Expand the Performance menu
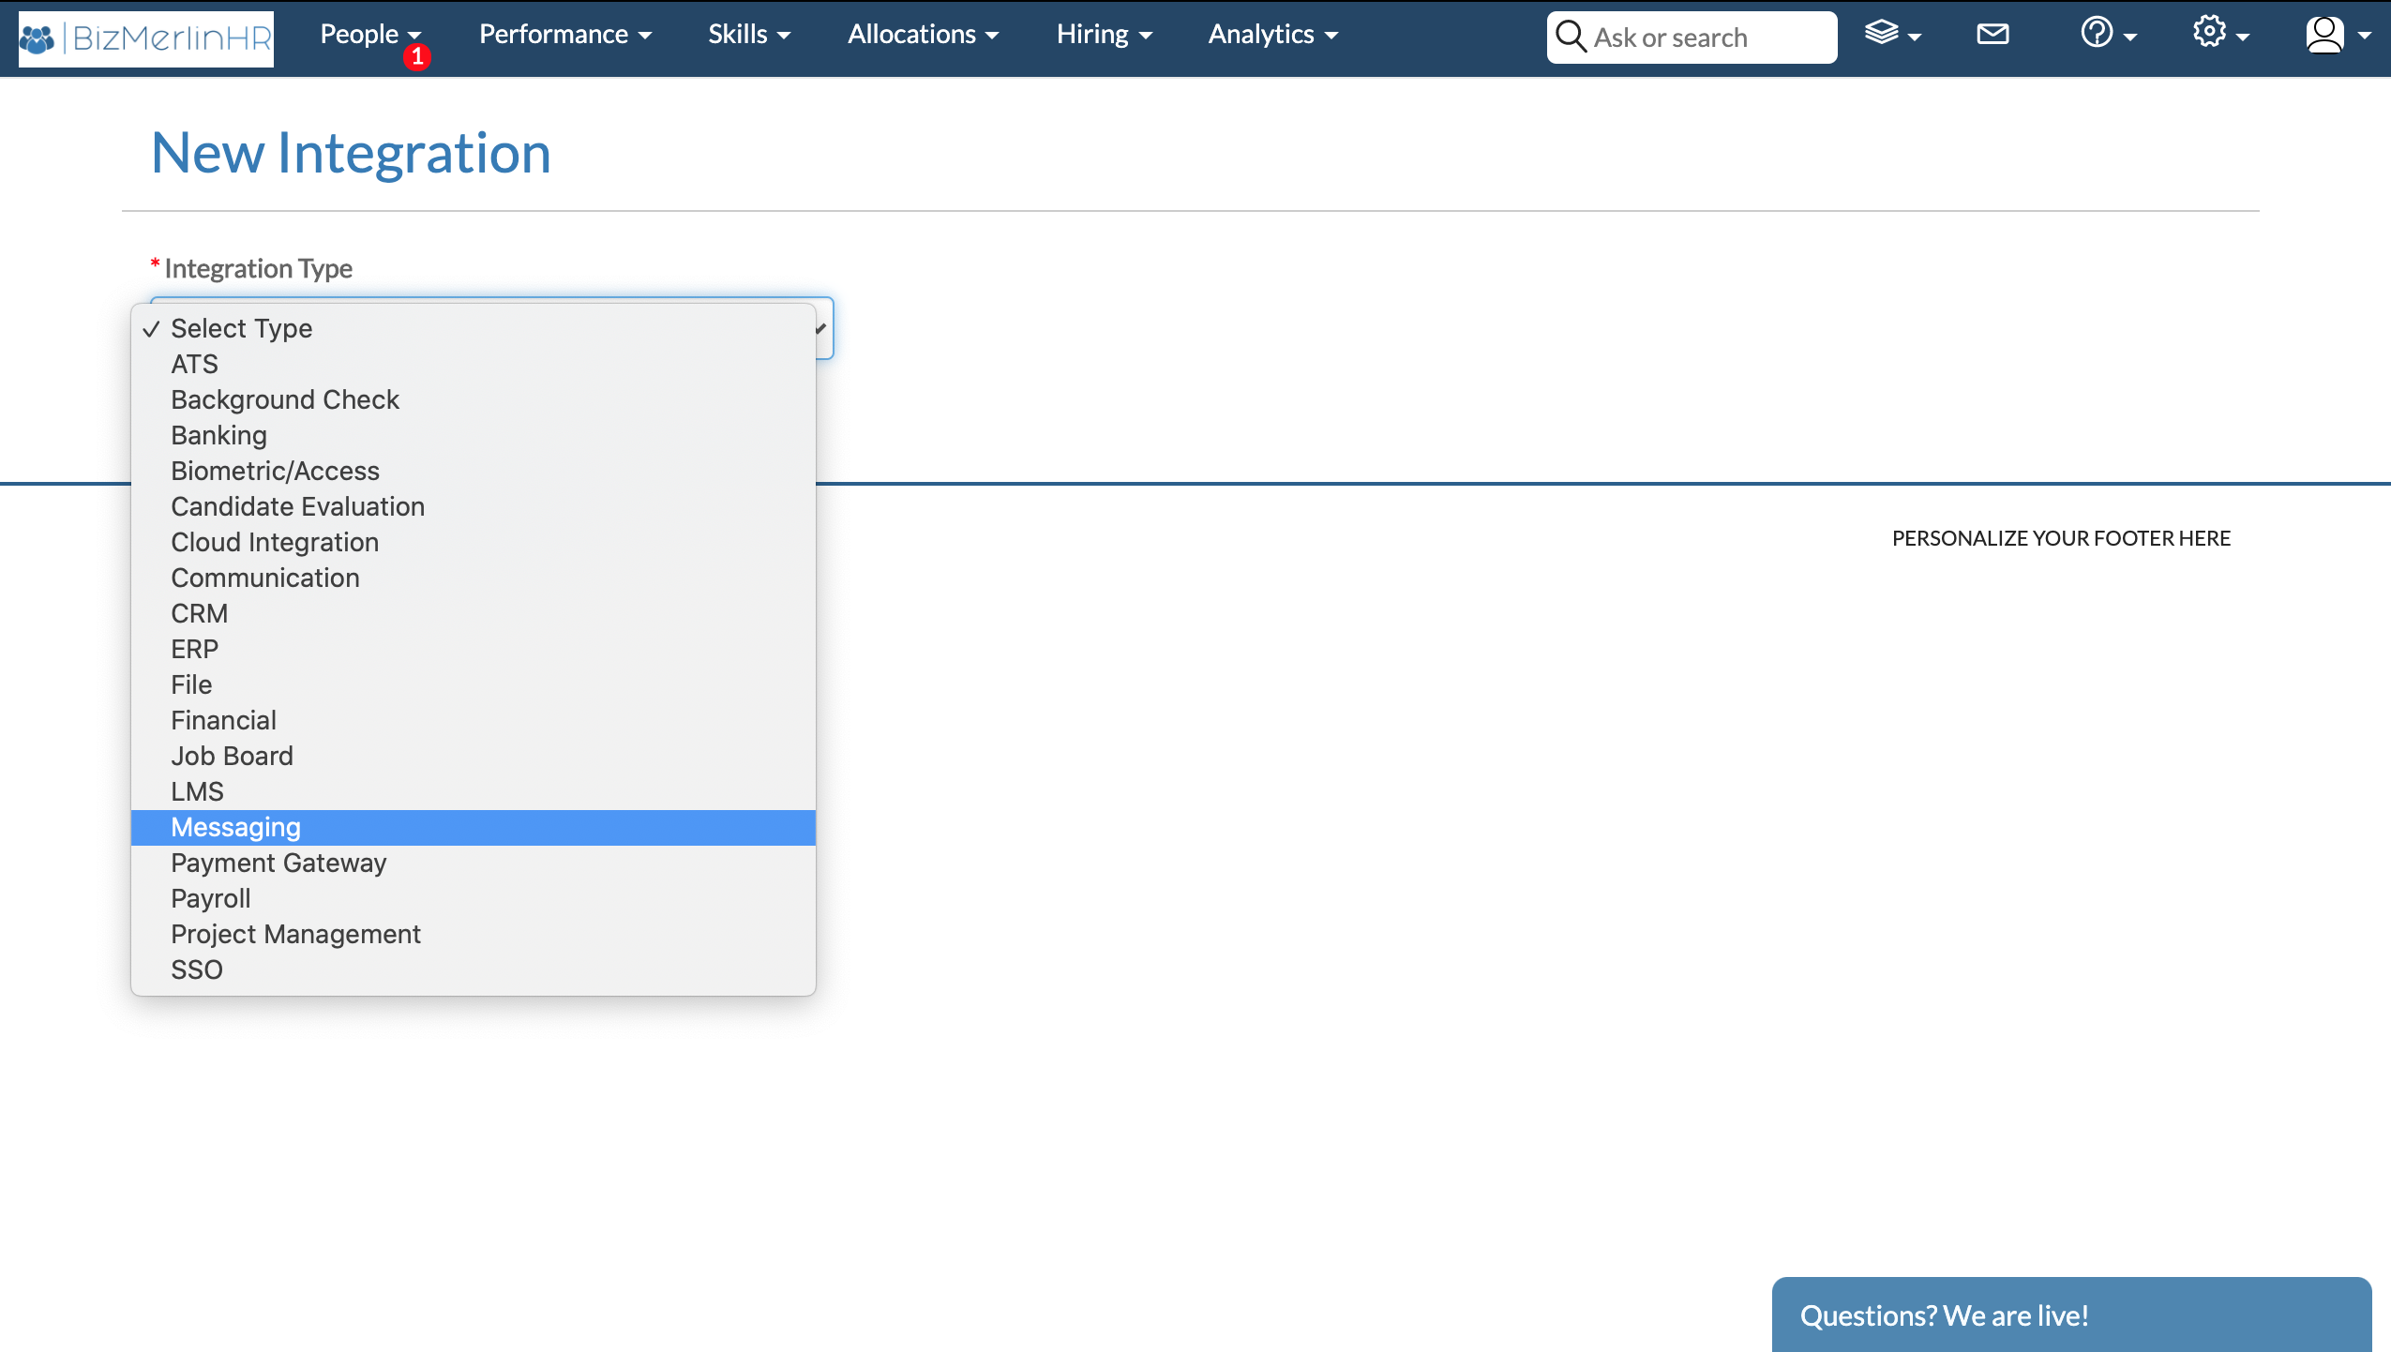 tap(565, 35)
